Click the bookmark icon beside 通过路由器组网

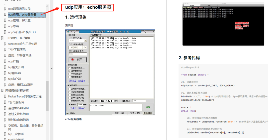click(5, 120)
